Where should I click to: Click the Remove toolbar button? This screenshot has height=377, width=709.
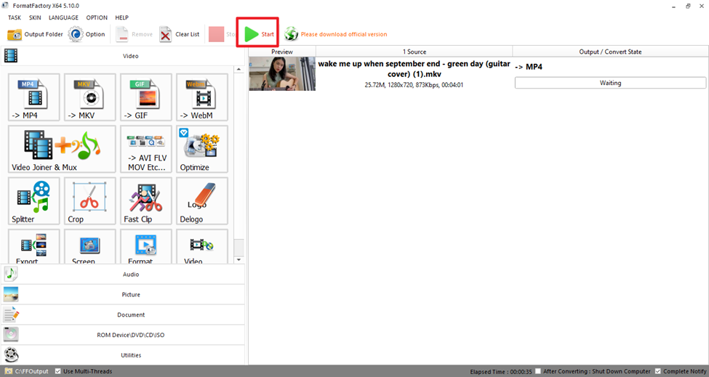134,34
